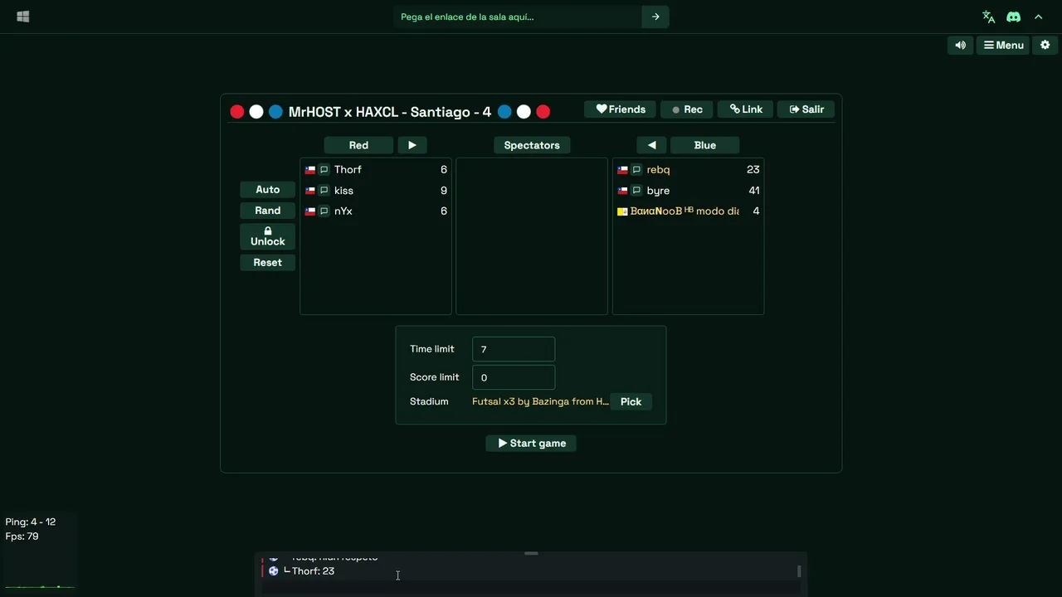Click the chat scrollbar

click(x=799, y=571)
